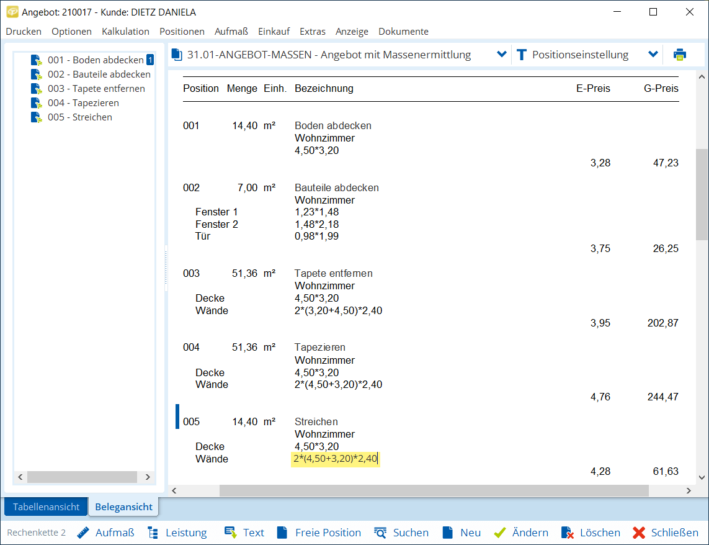This screenshot has height=545, width=709.
Task: Switch to Tabellenansicht tab
Action: point(46,507)
